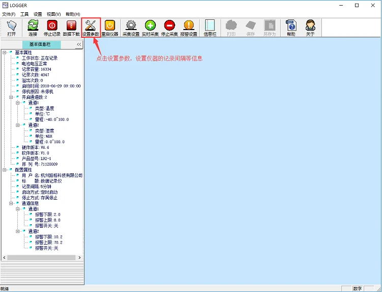Collapse the info panel with << button
Viewport: 382px width, 292px height.
click(79, 44)
